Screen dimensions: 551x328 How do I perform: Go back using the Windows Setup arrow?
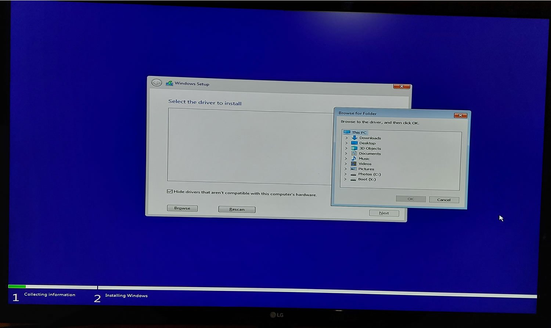coord(156,83)
